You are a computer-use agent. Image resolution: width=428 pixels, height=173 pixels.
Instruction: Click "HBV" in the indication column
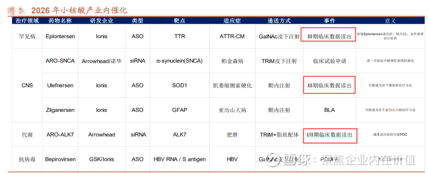[232, 159]
